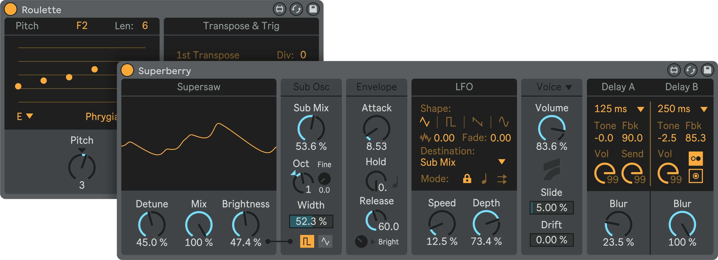Viewport: 718px width, 260px height.
Task: Open the LFO Destination Sub Mix dropdown
Action: click(501, 162)
